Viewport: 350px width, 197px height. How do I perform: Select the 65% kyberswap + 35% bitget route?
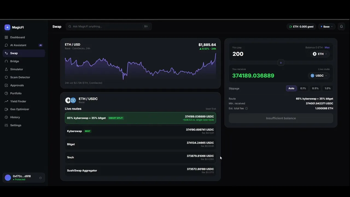(140, 118)
